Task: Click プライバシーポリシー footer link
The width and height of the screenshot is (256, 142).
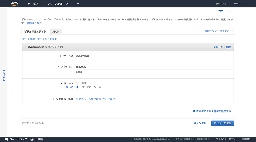Action: (x=227, y=139)
